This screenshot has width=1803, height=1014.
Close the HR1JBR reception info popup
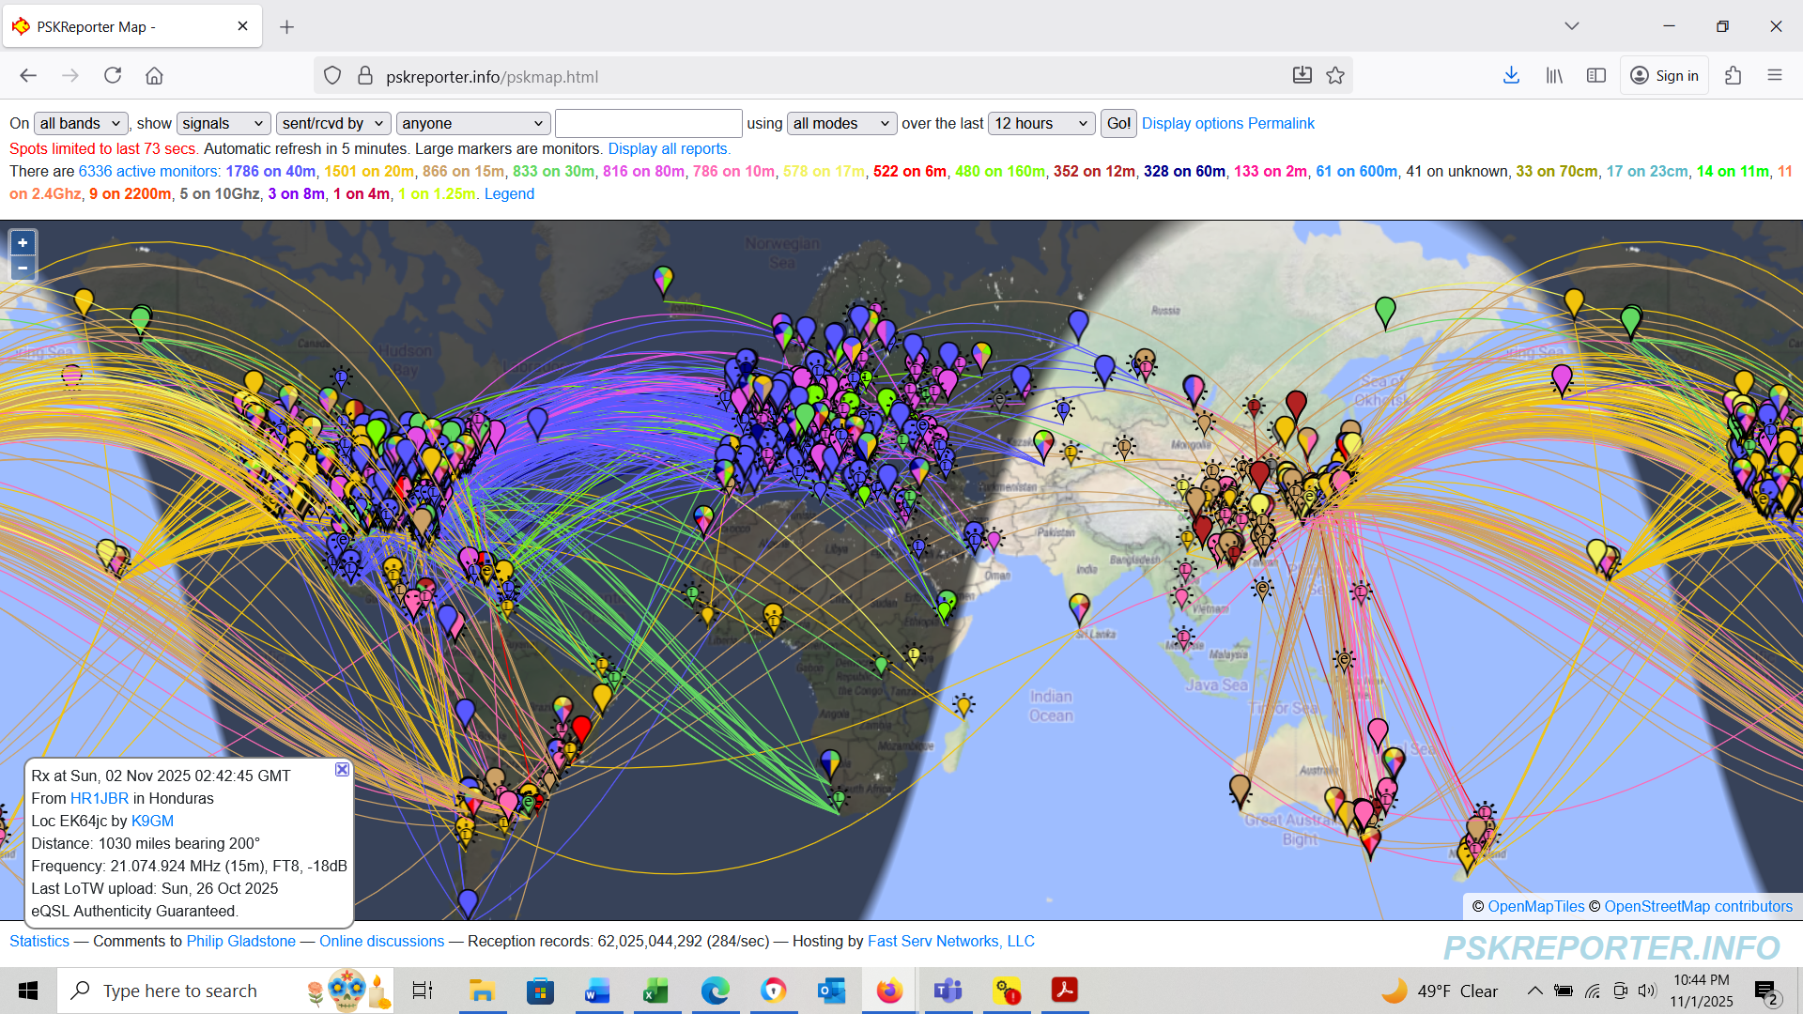pyautogui.click(x=342, y=769)
